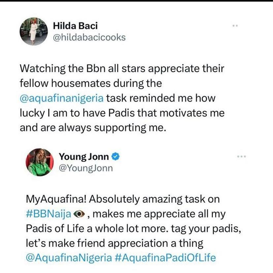Open more options on Hilda Baci's tweet
273x273 pixels.
click(235, 26)
